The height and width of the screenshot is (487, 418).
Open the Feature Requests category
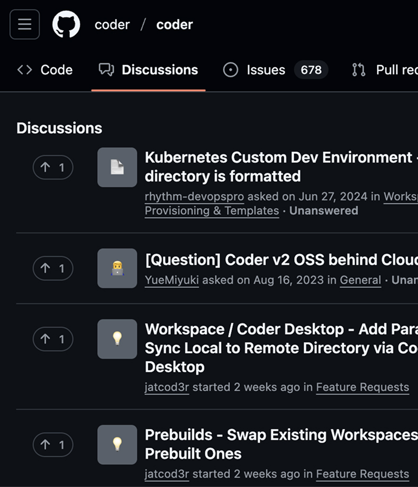click(363, 387)
